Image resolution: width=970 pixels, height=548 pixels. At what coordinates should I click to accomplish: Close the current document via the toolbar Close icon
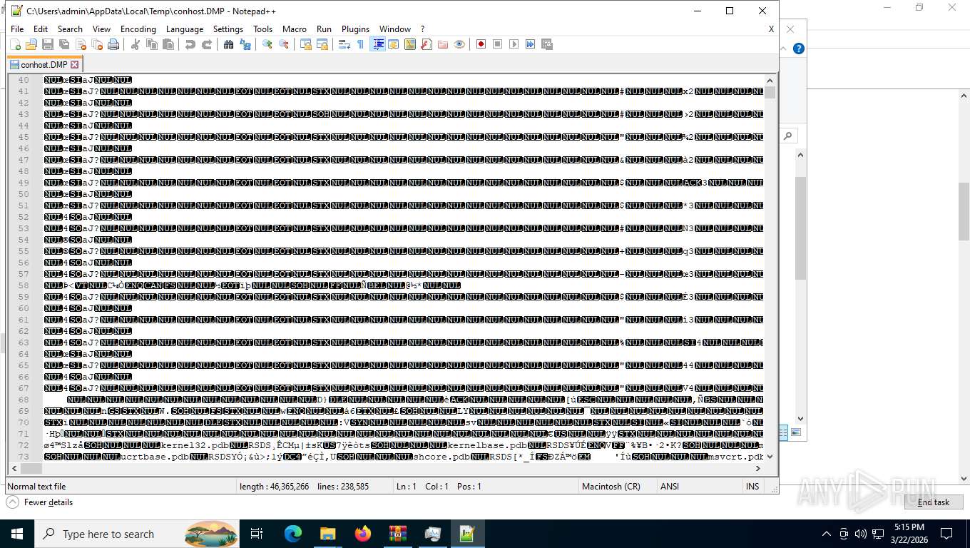pos(81,44)
